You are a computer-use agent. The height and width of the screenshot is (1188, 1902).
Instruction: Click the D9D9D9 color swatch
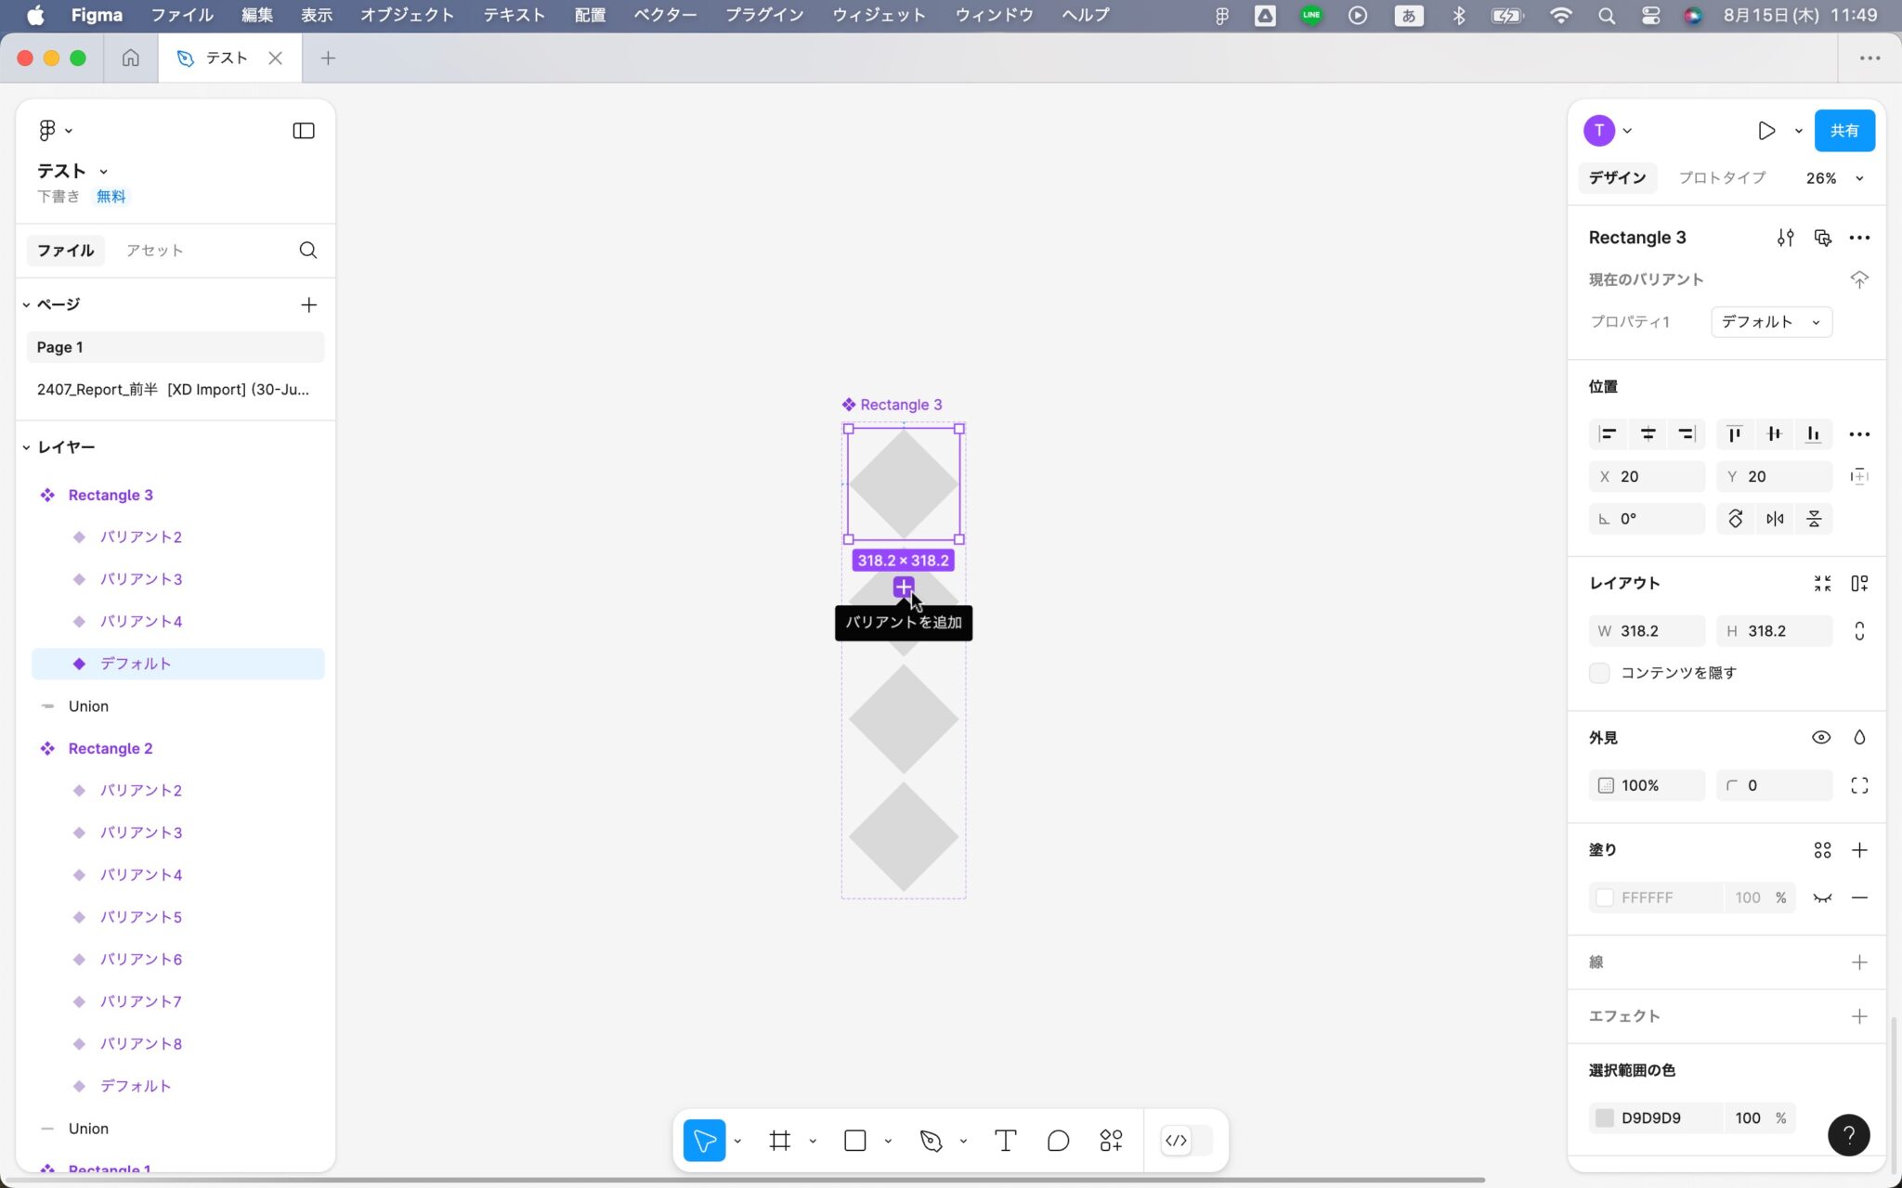(x=1604, y=1117)
